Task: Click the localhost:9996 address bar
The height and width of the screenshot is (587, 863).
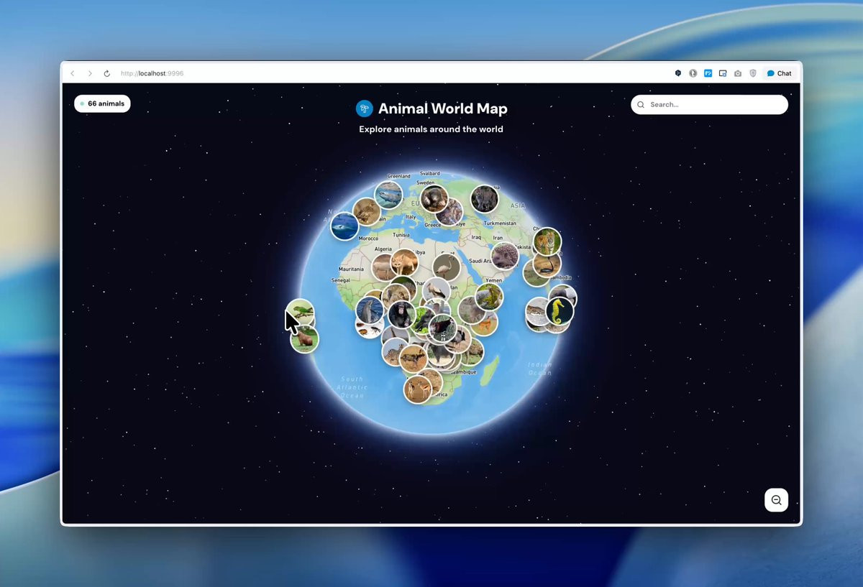Action: (152, 73)
